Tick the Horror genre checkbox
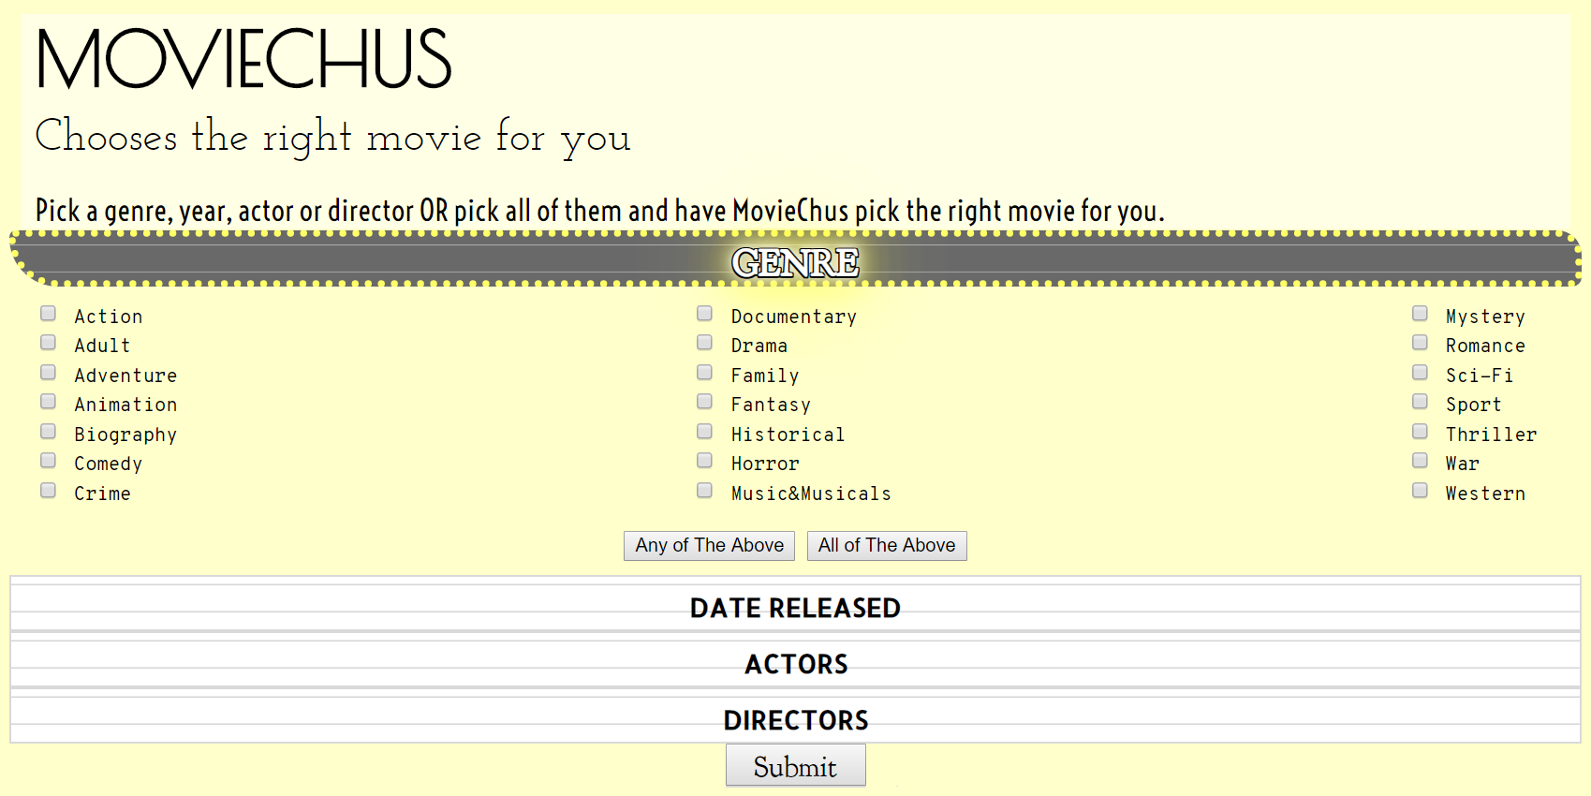The width and height of the screenshot is (1591, 796). (x=705, y=461)
